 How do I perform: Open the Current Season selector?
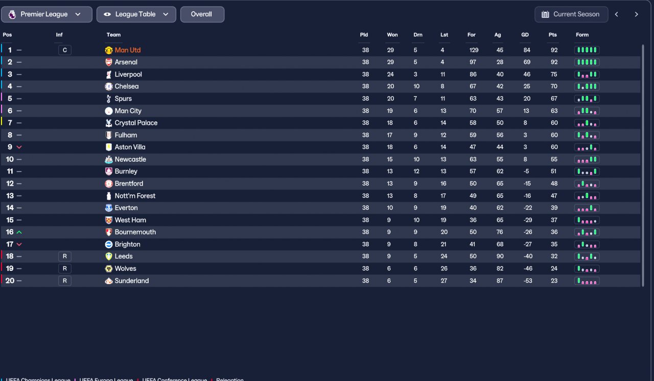click(571, 14)
